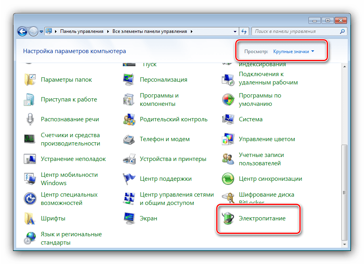This screenshot has height=264, width=364.
Task: Click the Панель управления breadcrumb segment
Action: coord(82,31)
